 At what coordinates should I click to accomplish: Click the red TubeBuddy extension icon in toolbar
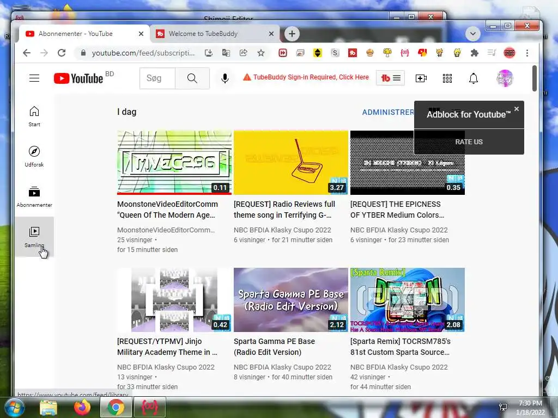[x=353, y=53]
